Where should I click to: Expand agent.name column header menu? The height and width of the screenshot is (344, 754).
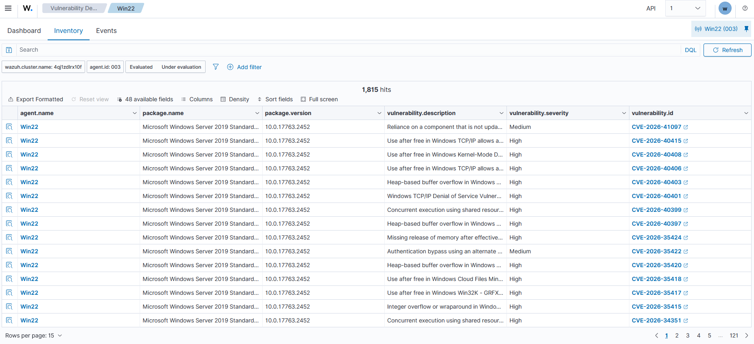pyautogui.click(x=135, y=113)
